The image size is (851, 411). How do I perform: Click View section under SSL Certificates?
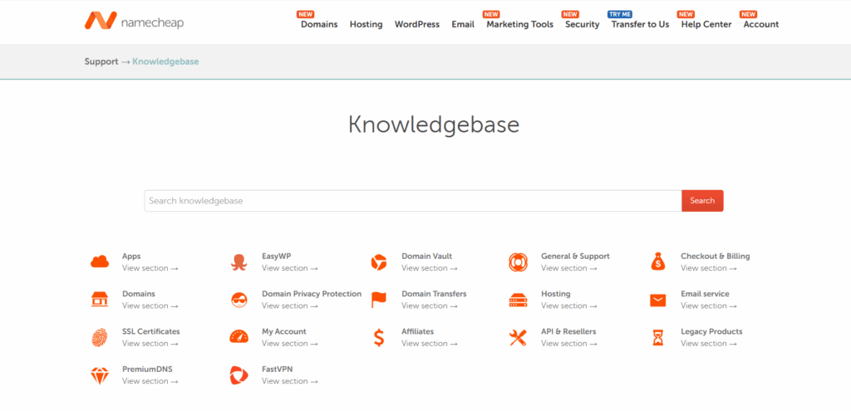click(x=150, y=344)
